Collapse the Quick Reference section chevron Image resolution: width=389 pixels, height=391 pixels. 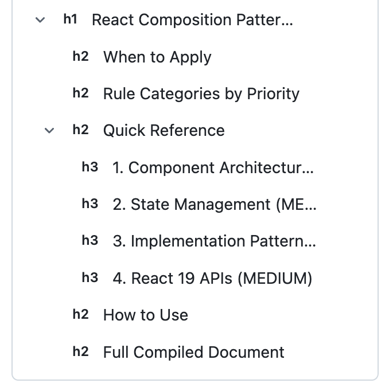[49, 130]
